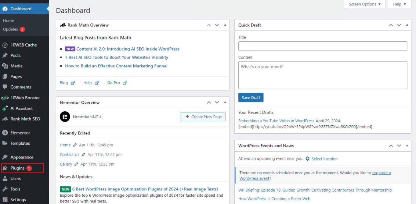The image size is (416, 204).
Task: Click the Create New Page button
Action: 203,117
